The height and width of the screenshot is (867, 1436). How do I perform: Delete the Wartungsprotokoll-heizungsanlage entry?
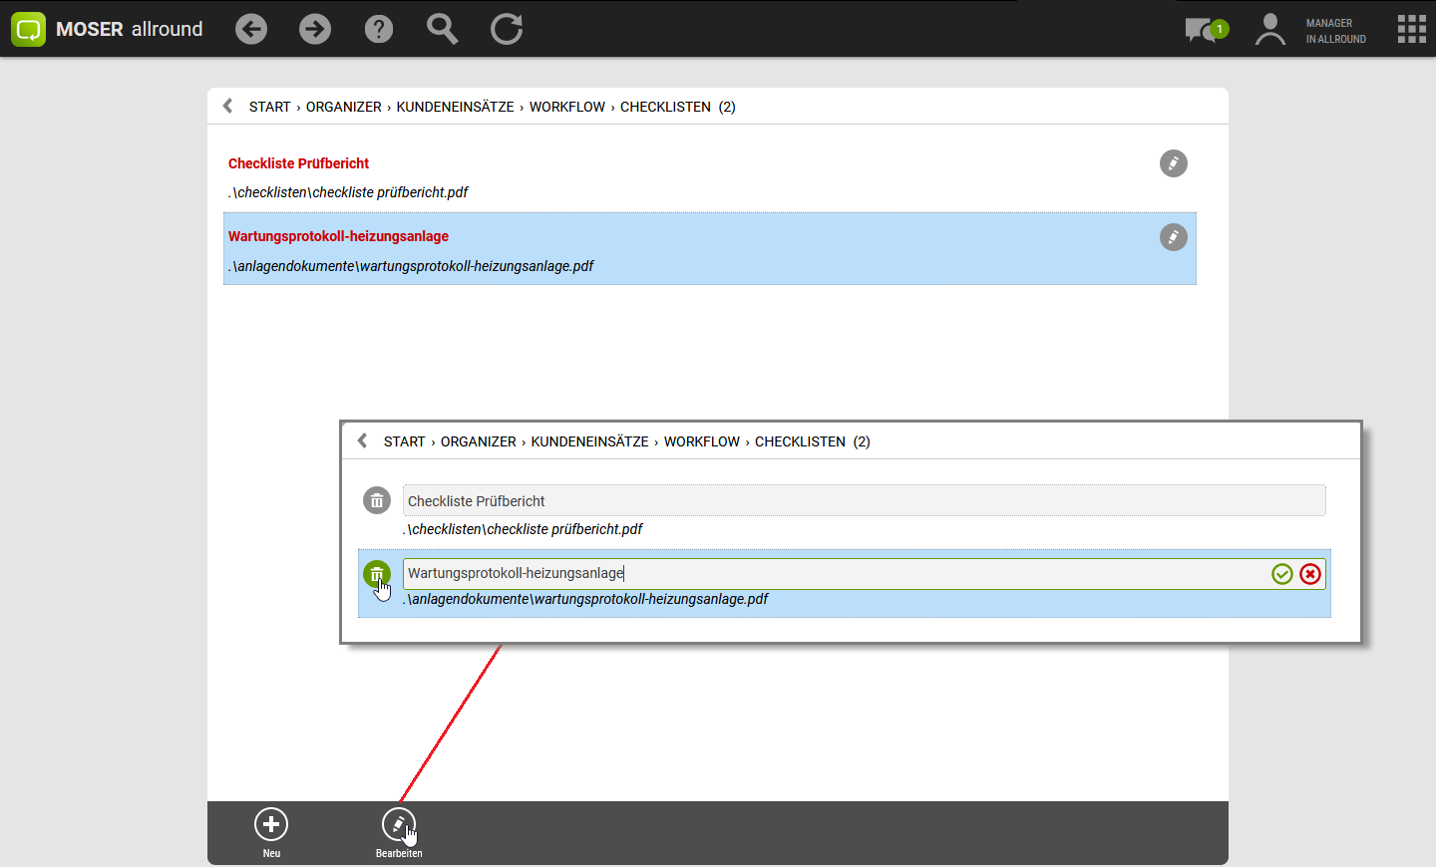[376, 574]
